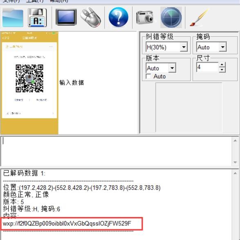Click the '输入数据' label
240x240 pixels.
(x=72, y=83)
